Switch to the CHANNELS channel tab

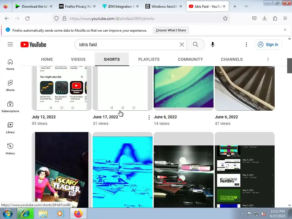(232, 59)
